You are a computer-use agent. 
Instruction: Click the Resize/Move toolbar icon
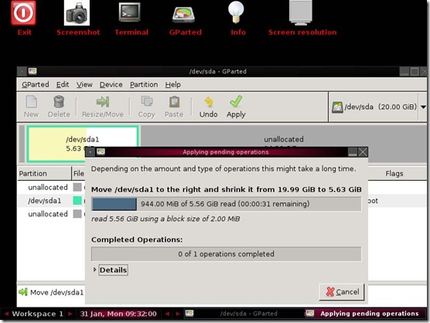[103, 102]
